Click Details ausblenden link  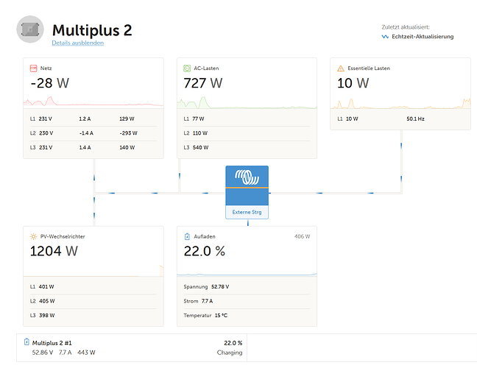click(x=77, y=43)
